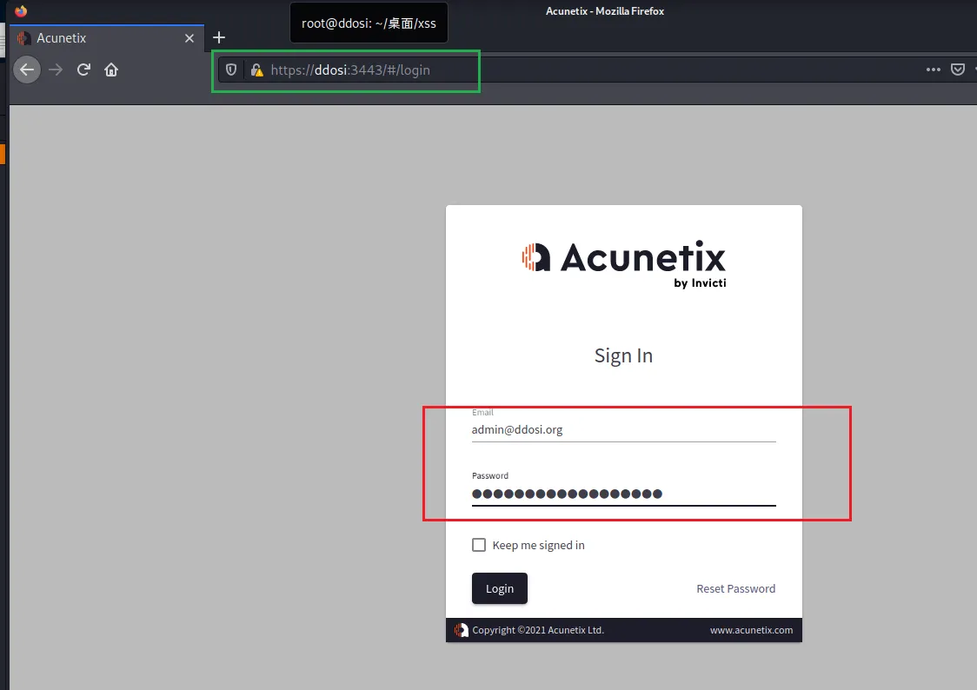Click the 'by Invicti' text

700,283
